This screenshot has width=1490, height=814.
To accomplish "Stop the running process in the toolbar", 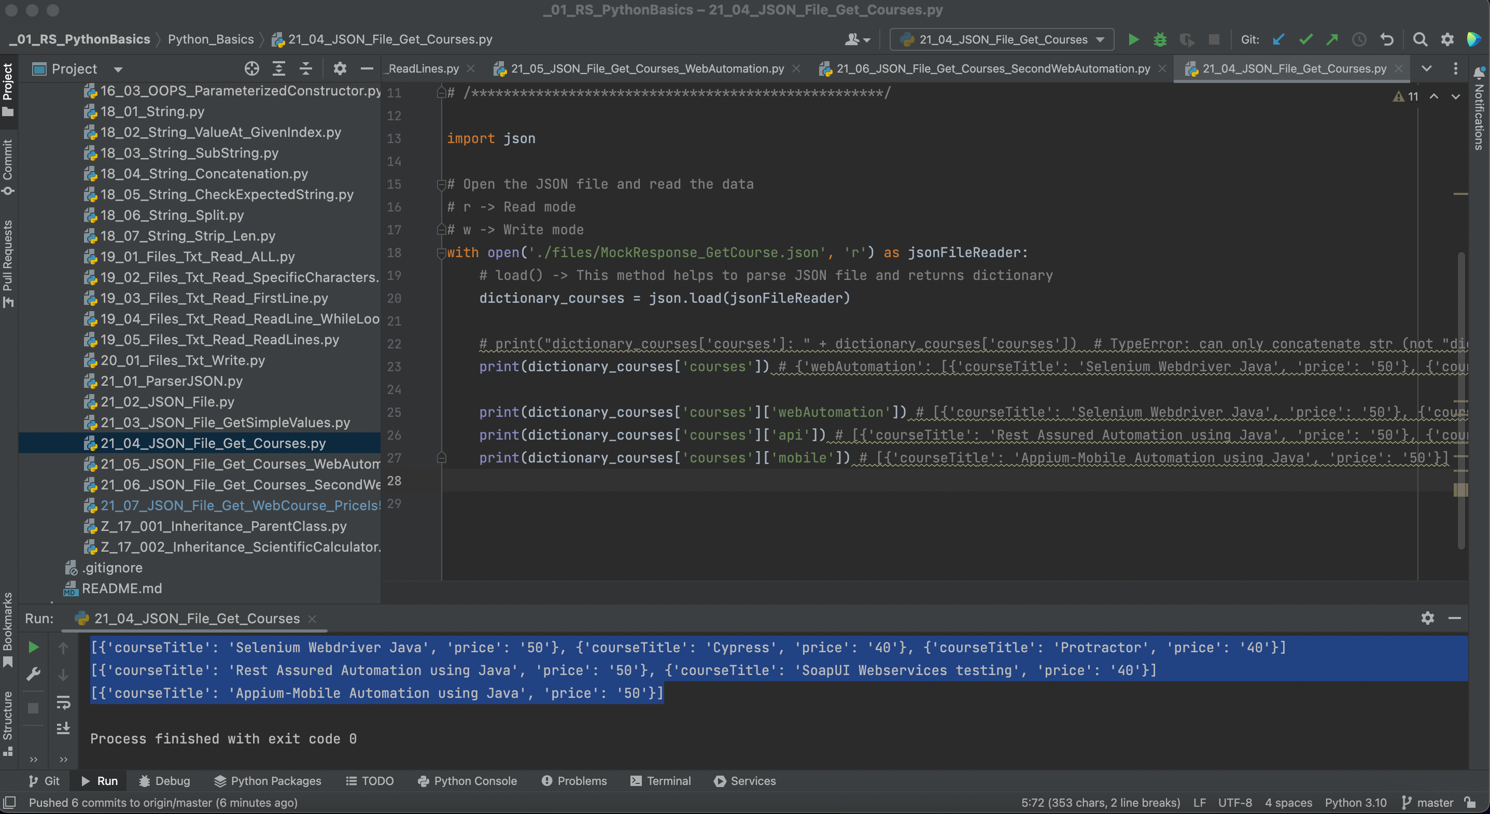I will (1214, 39).
